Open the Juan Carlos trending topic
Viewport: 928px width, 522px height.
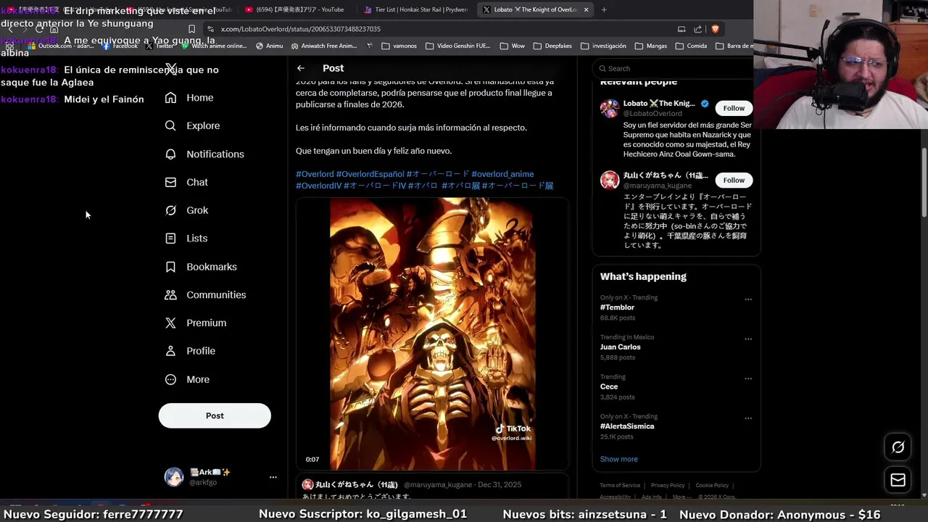point(620,347)
